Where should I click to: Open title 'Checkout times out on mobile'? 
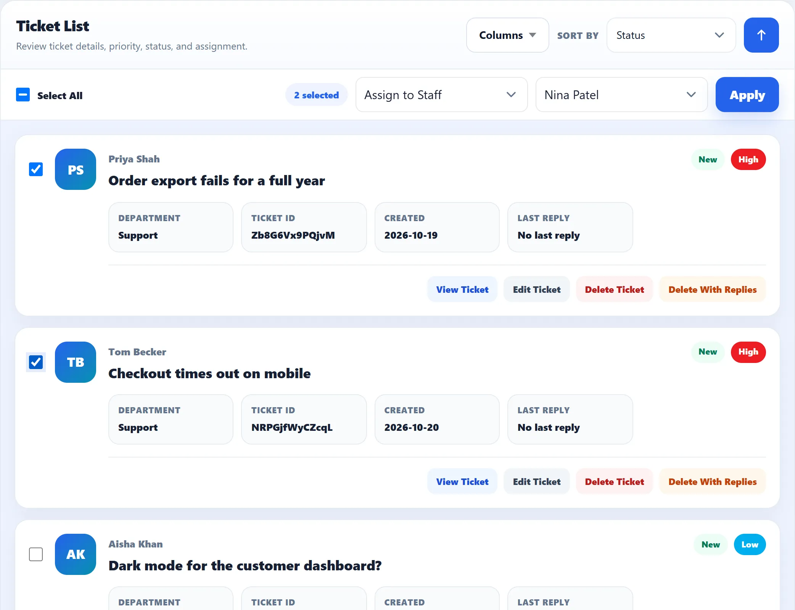coord(209,374)
